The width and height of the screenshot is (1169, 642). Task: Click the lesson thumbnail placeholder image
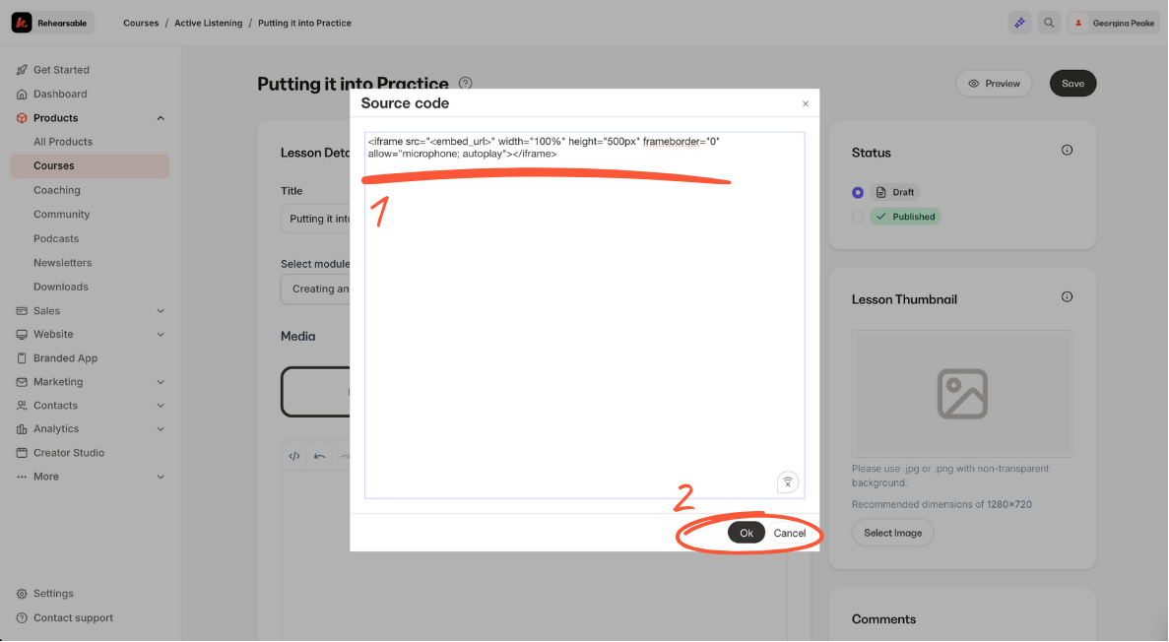(961, 394)
